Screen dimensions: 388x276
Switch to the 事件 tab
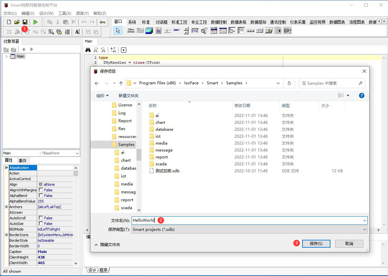pos(22,160)
